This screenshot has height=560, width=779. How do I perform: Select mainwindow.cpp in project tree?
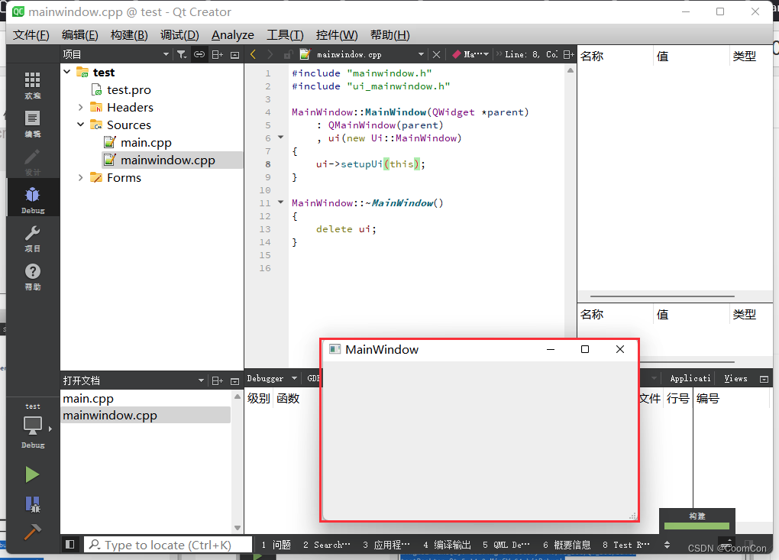(x=167, y=160)
